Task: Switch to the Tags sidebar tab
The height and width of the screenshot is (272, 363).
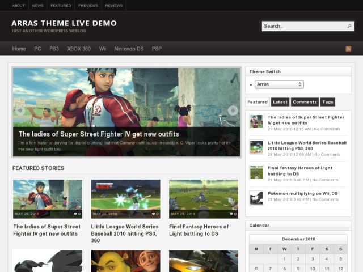Action: [x=328, y=102]
